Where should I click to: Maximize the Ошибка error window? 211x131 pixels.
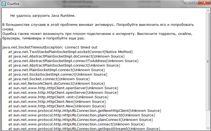click(x=194, y=3)
